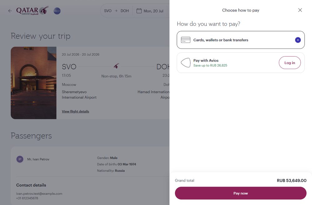This screenshot has width=312, height=205.
Task: Close the Choose how to pay panel
Action: 300,10
